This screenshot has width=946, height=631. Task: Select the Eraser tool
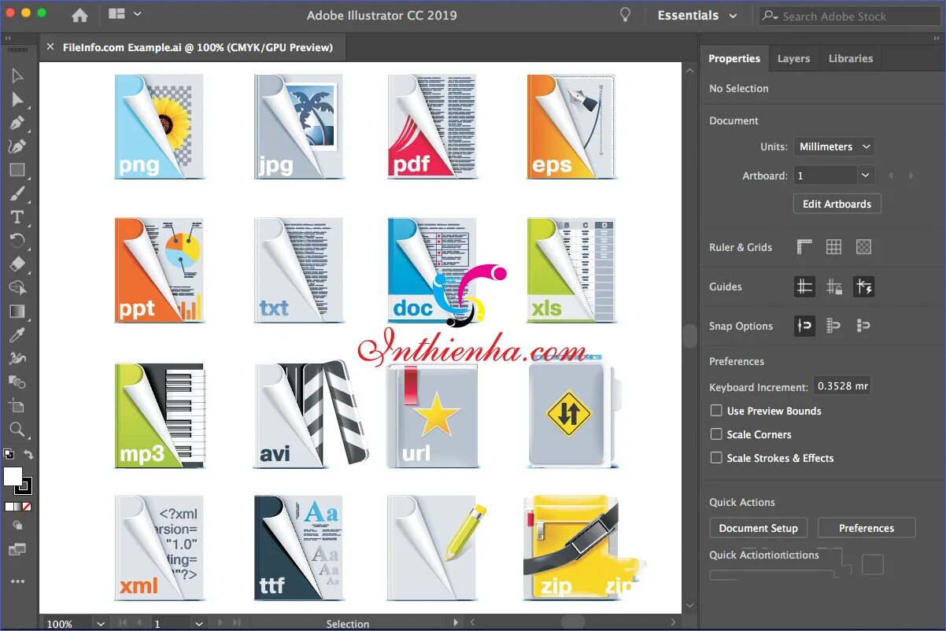click(x=17, y=264)
